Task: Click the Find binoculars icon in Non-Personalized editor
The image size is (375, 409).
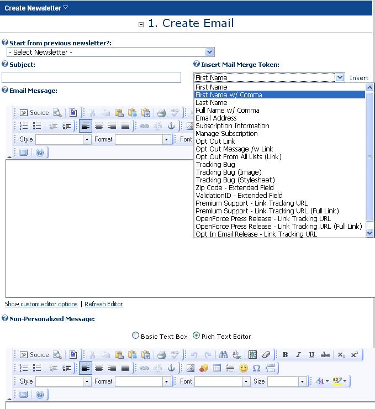Action: (223, 355)
